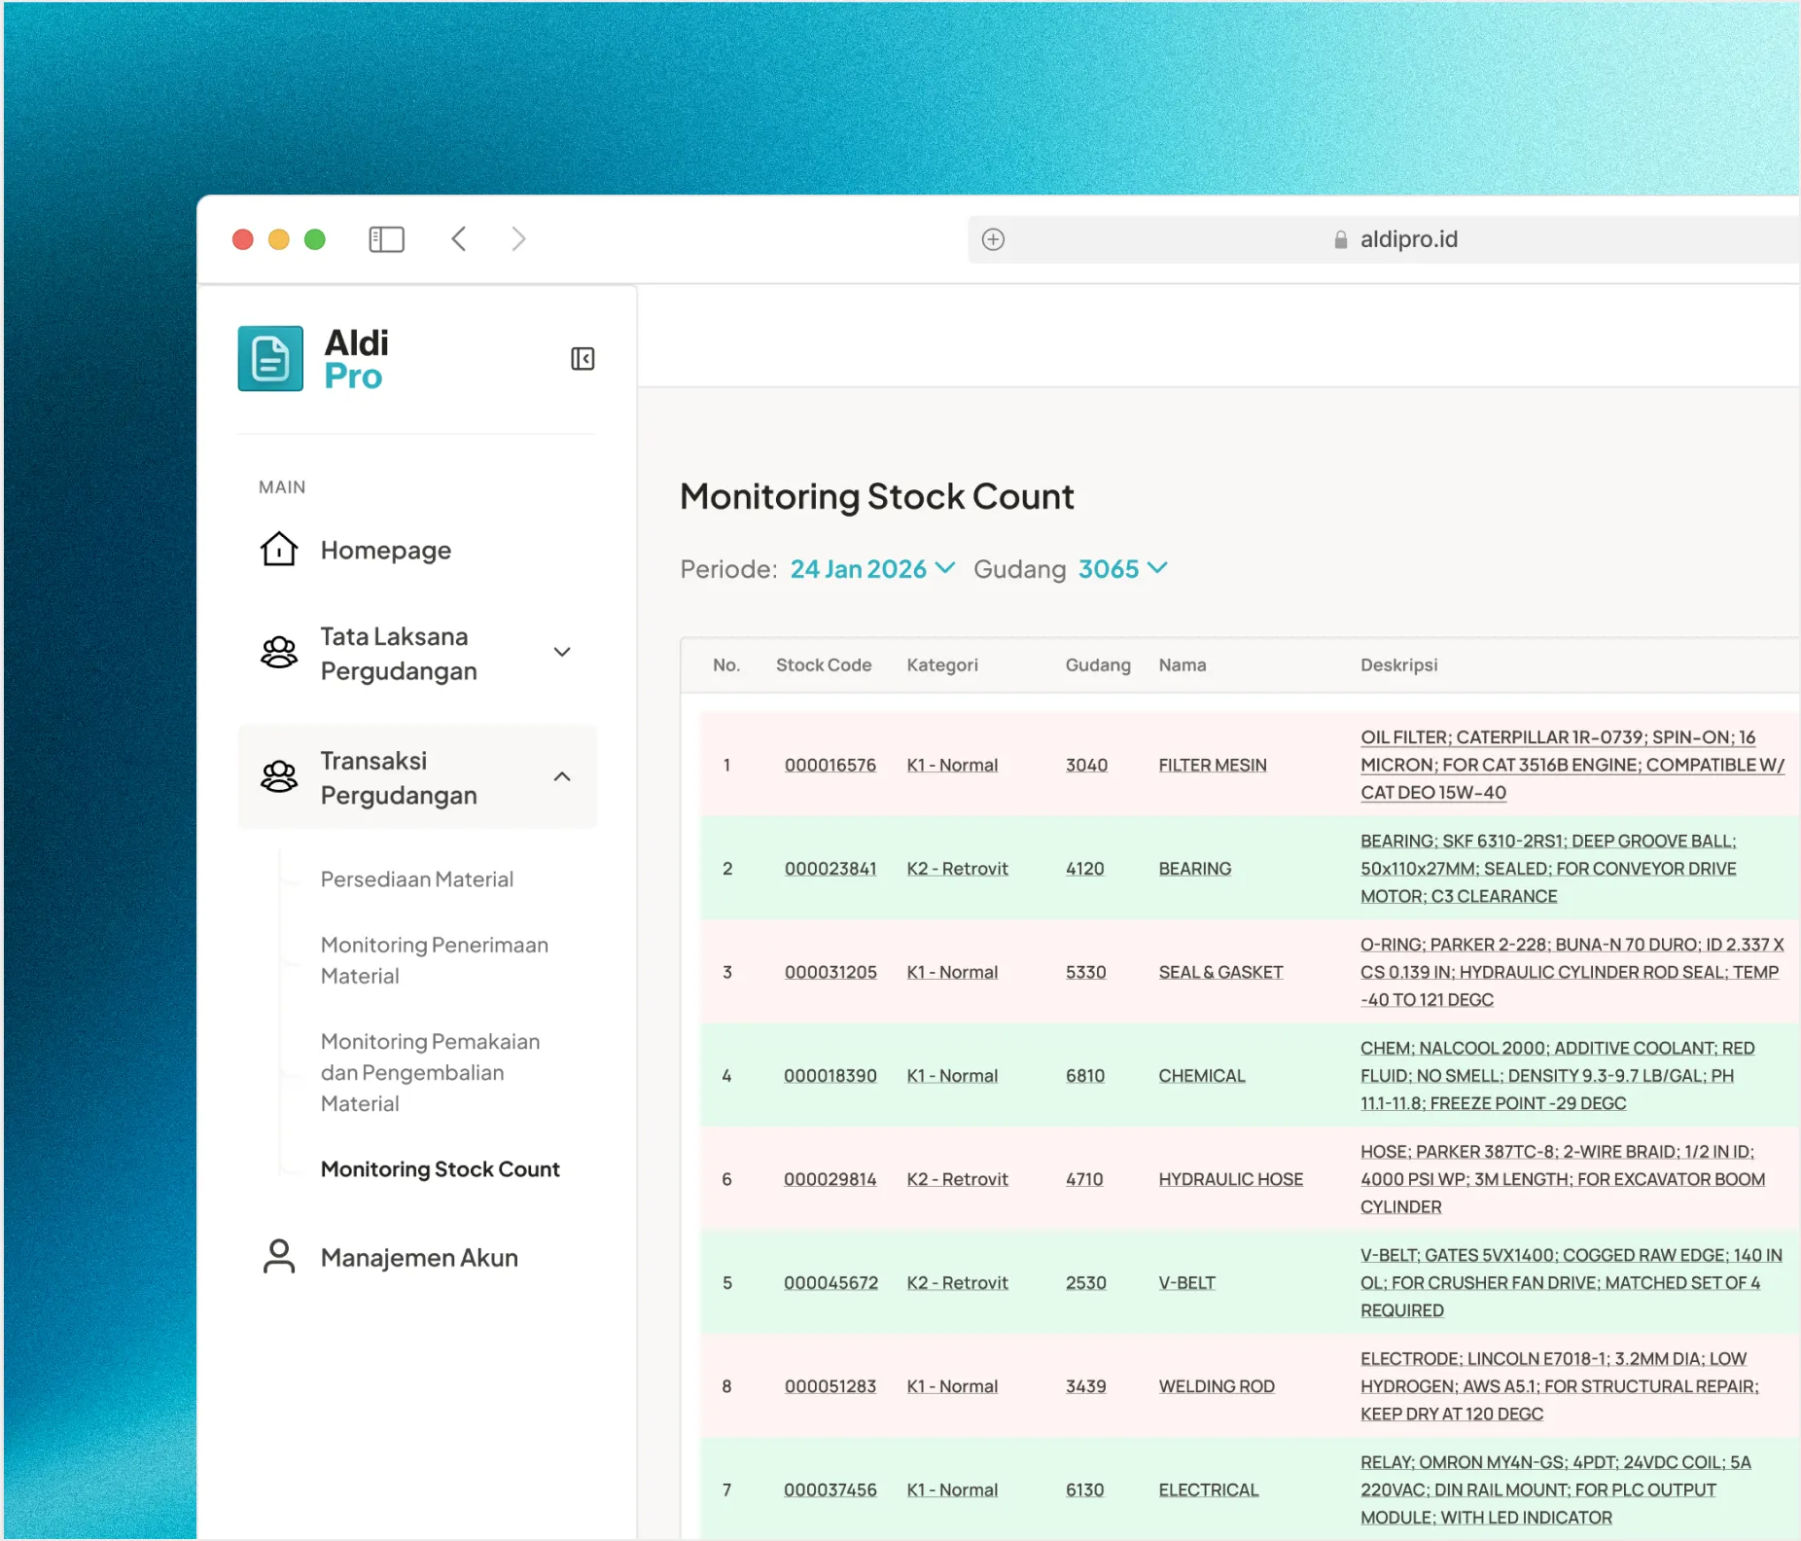The image size is (1801, 1541).
Task: Click the plus icon in the address bar
Action: 993,239
